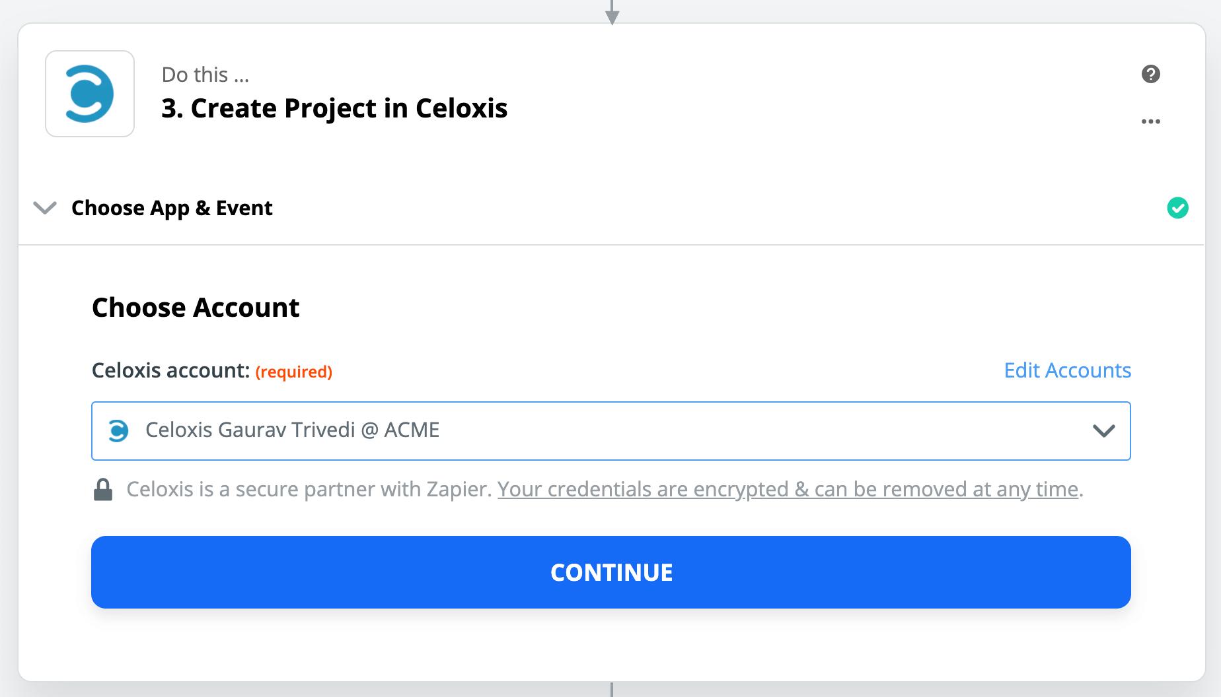Select the Choose Account section heading
The height and width of the screenshot is (697, 1221).
(x=196, y=308)
